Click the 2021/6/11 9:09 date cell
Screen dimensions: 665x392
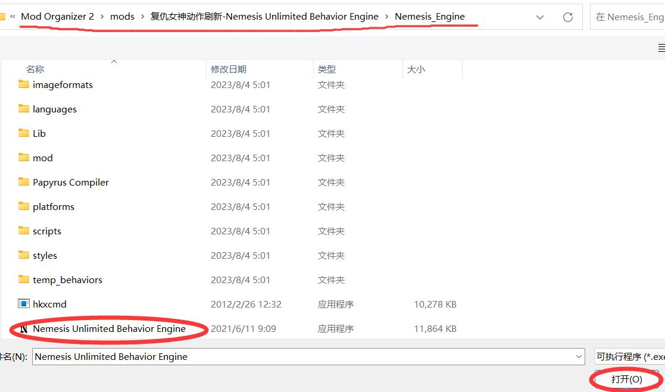click(x=243, y=329)
